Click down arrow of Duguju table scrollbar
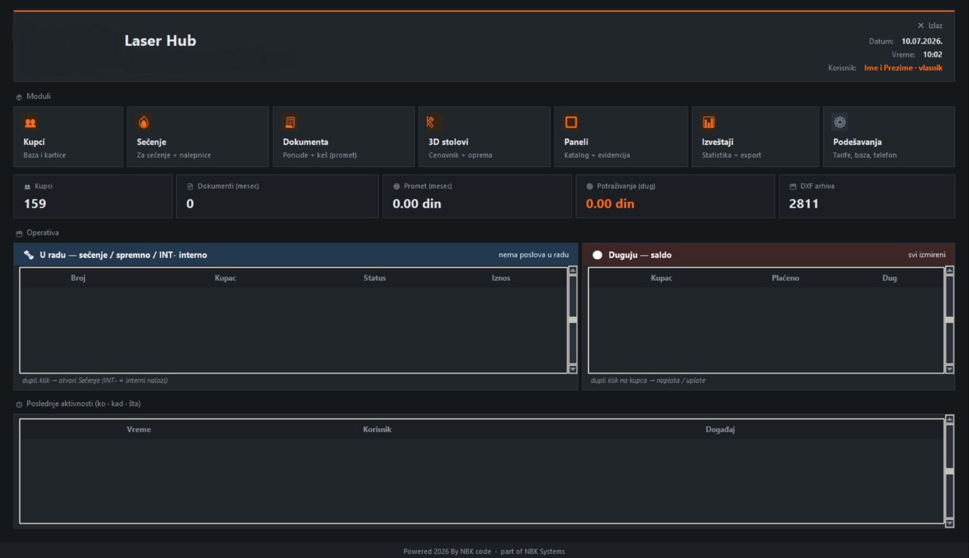Screen dimensions: 969x558 [x=949, y=369]
